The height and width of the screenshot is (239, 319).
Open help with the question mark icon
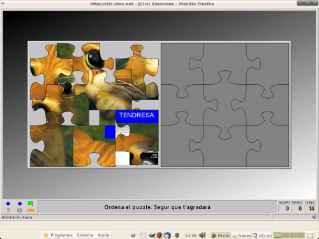coord(8,210)
